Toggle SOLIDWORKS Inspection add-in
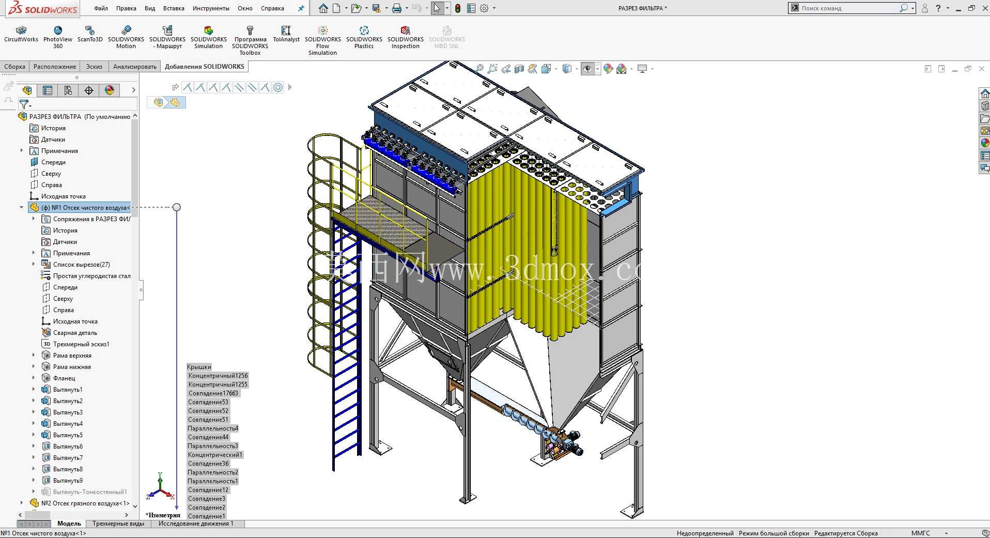This screenshot has height=538, width=990. 406,37
